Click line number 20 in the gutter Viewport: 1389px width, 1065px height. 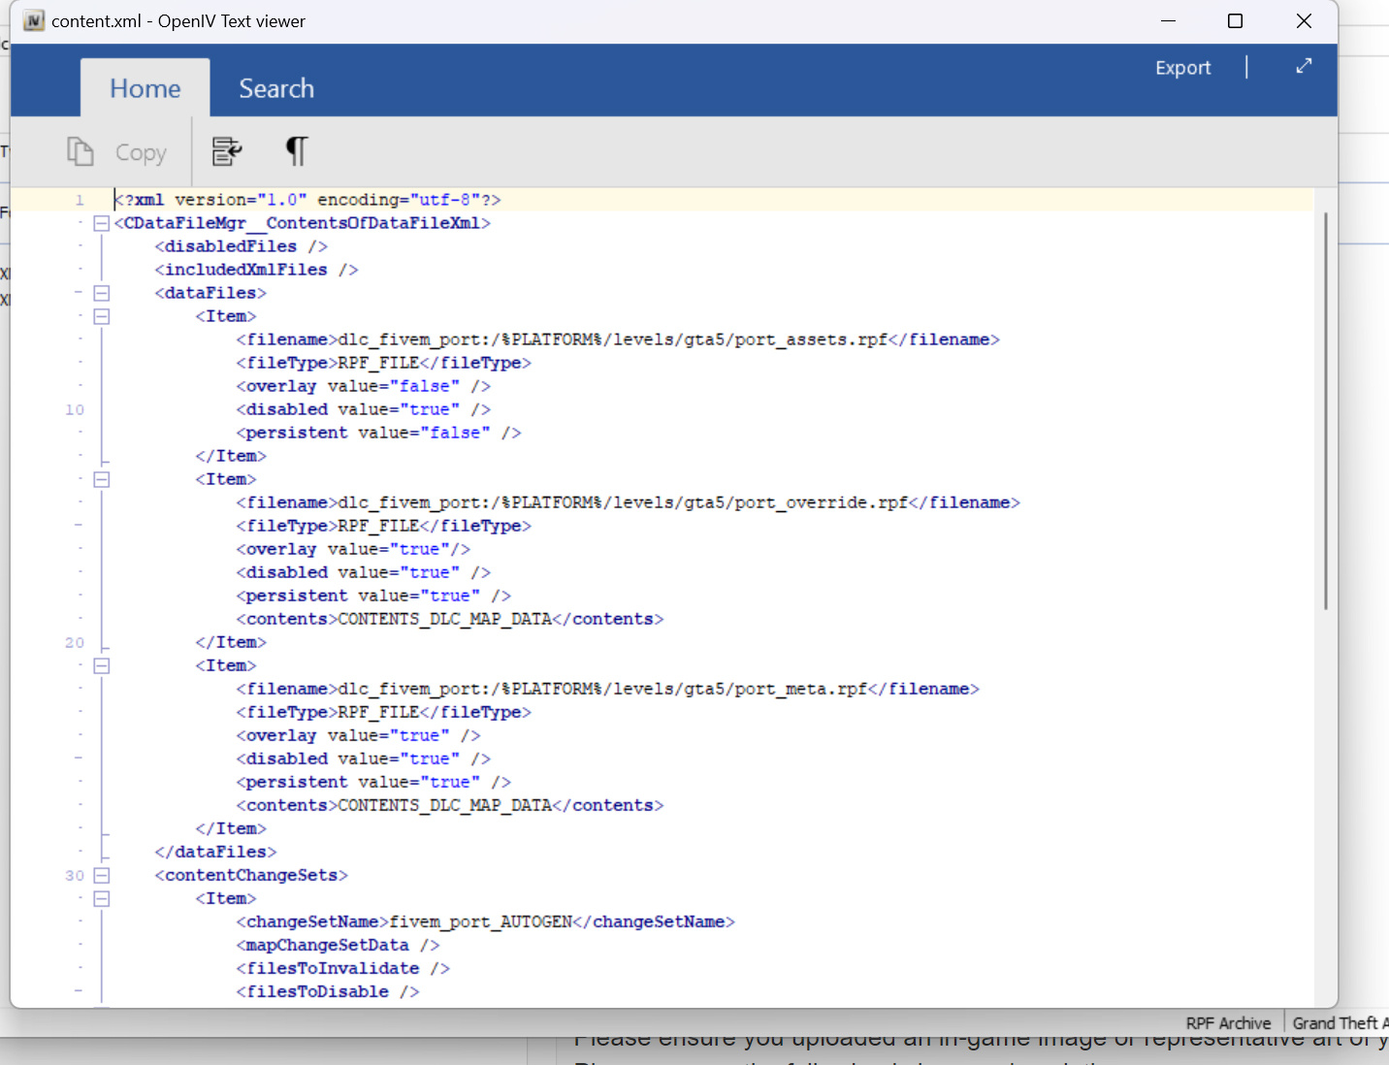pos(75,642)
